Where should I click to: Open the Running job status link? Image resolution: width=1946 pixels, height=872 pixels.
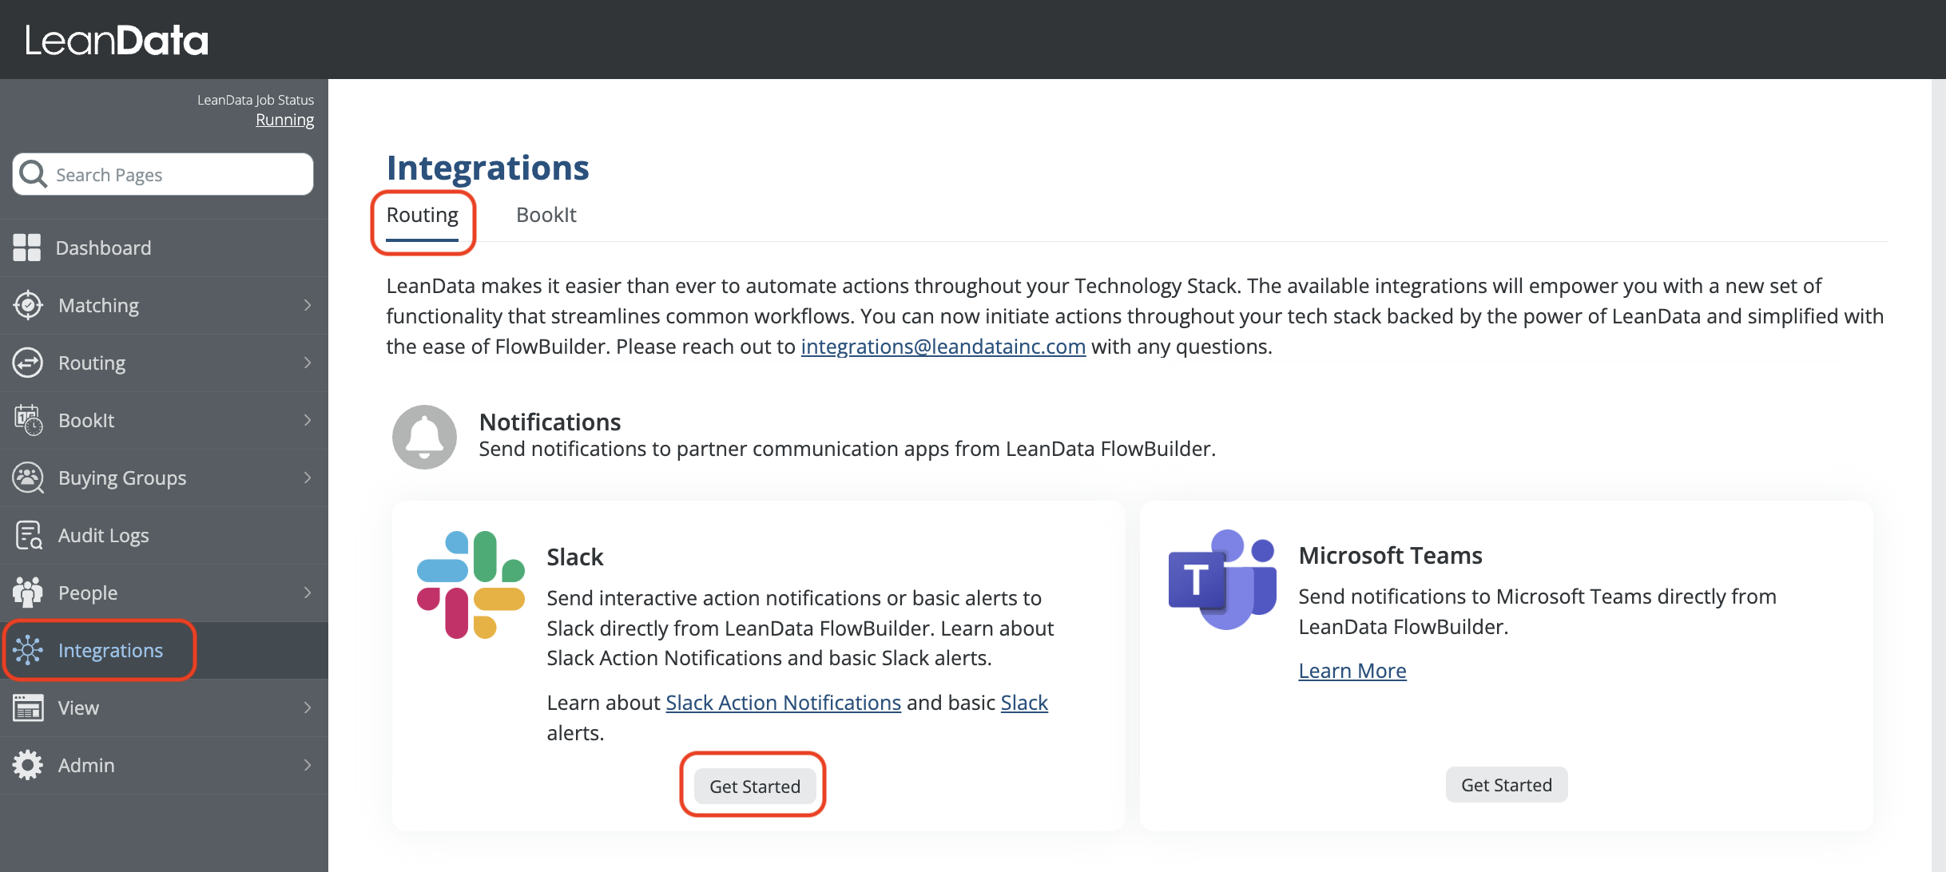point(284,120)
